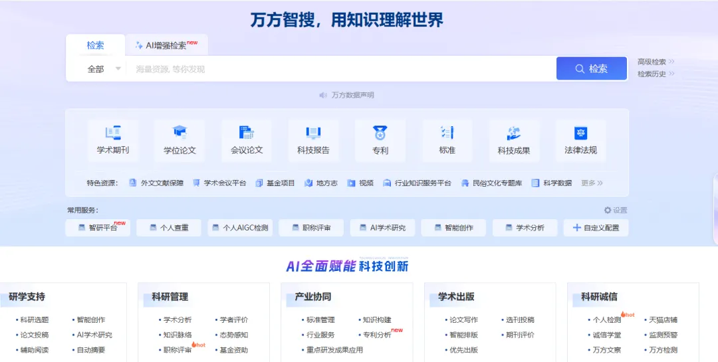Open 个人检测 under 科研诚信
The image size is (718, 362).
(607, 320)
